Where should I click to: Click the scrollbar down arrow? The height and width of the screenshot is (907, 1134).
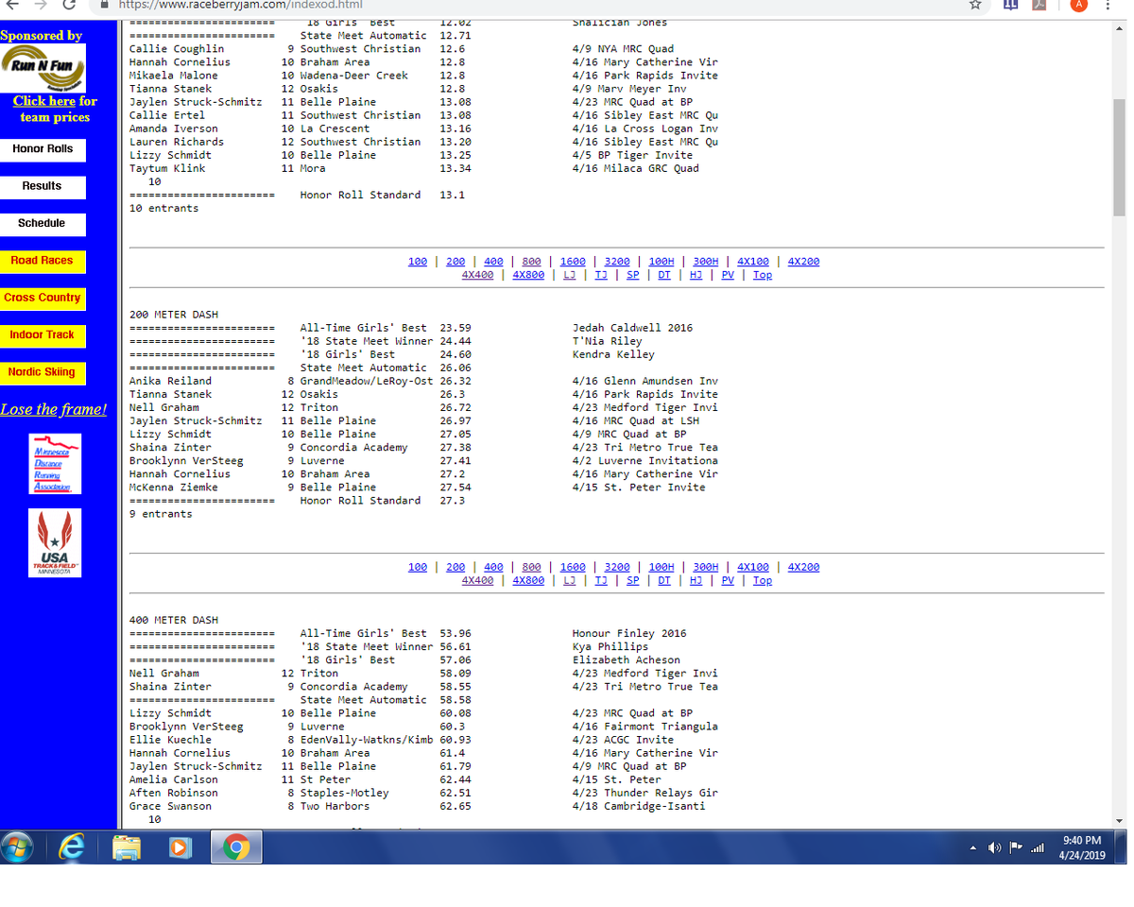point(1120,820)
